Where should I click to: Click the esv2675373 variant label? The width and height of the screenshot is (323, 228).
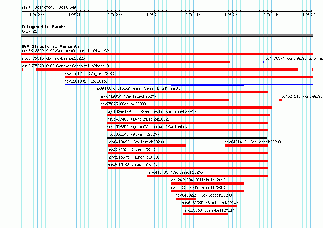pyautogui.click(x=65, y=66)
